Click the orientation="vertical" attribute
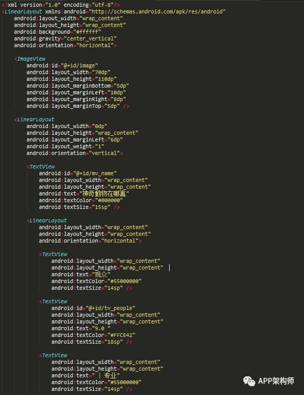This screenshot has height=395, width=304. [x=73, y=153]
